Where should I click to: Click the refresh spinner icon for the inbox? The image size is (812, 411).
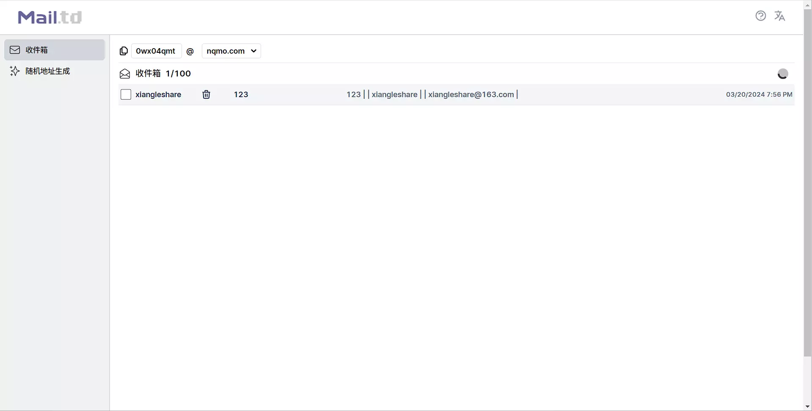pos(782,74)
